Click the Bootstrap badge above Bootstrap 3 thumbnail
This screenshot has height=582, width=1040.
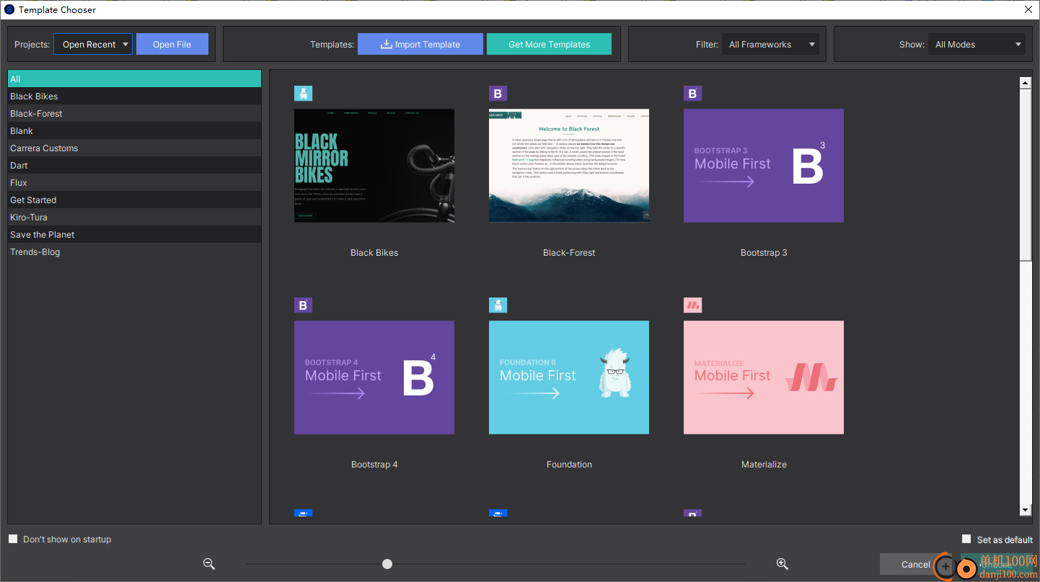tap(692, 94)
